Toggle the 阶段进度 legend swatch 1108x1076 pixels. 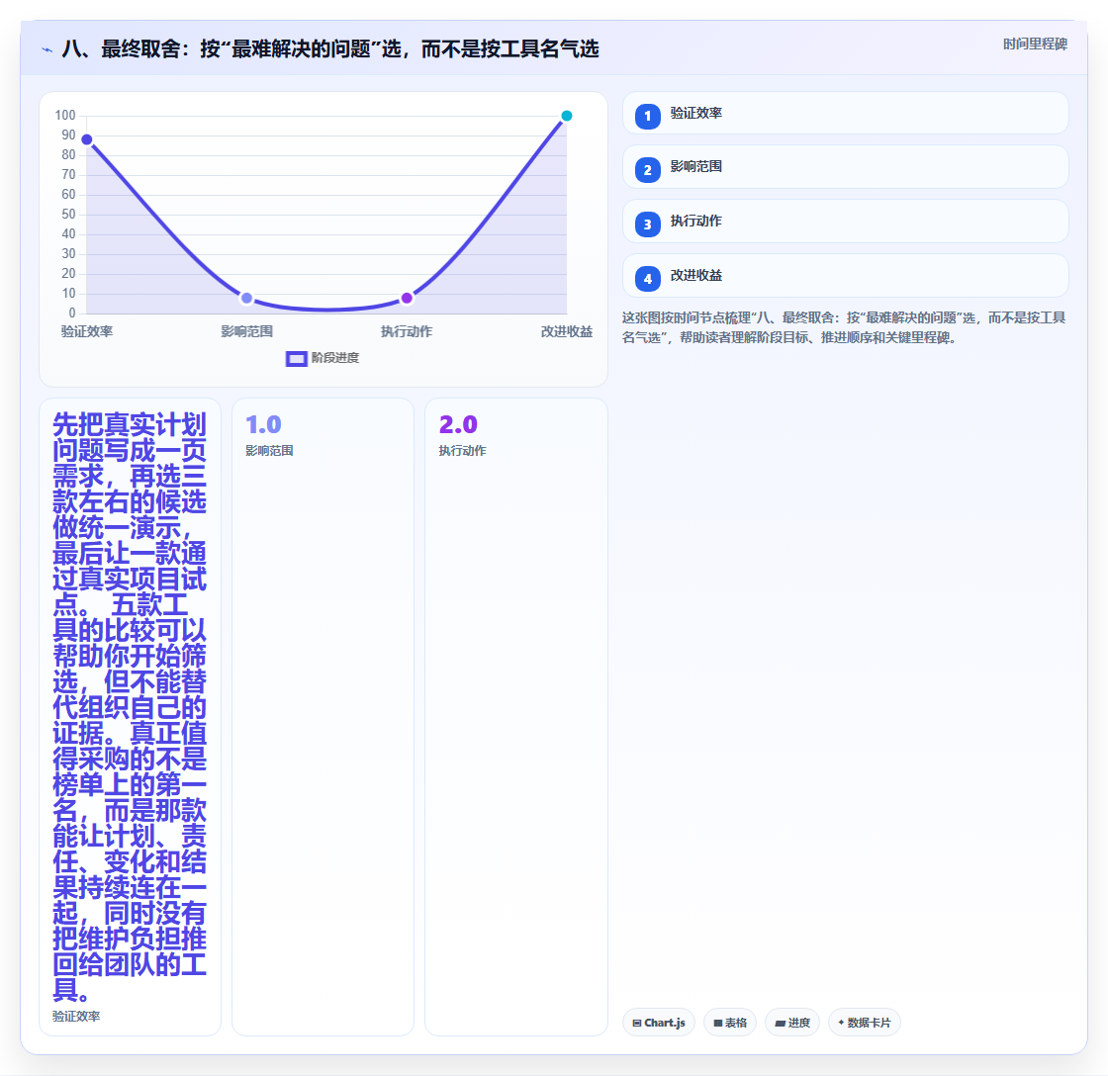[296, 358]
